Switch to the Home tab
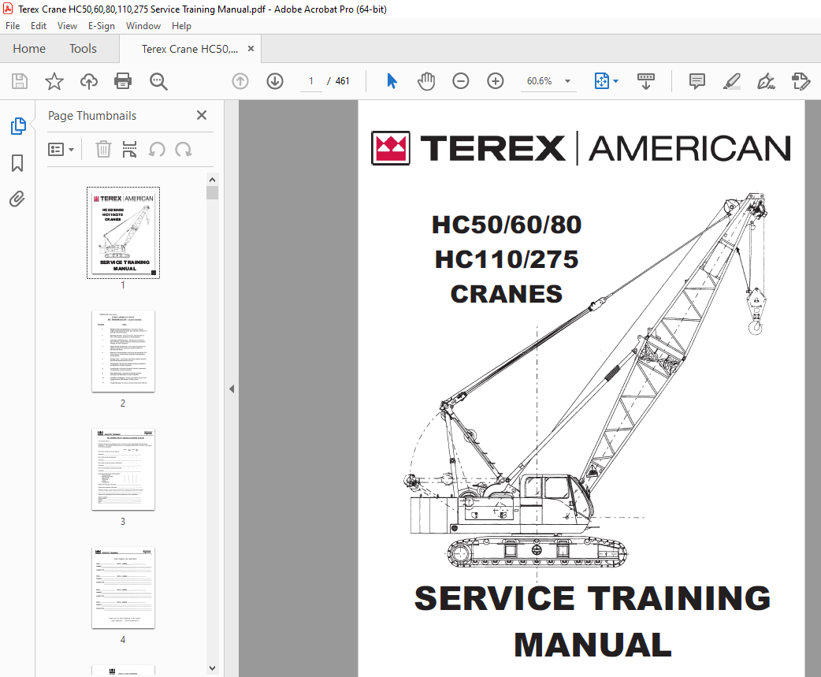The width and height of the screenshot is (821, 677). click(29, 49)
